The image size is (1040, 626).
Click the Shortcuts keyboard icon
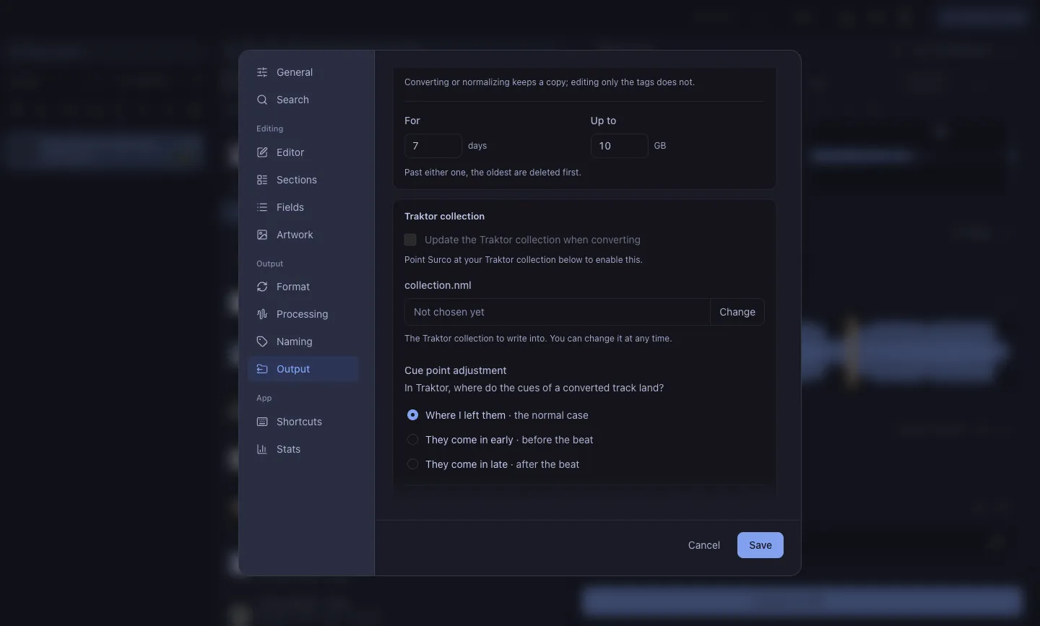[262, 422]
